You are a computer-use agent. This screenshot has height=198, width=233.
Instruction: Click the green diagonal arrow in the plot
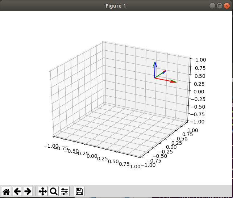coord(160,74)
